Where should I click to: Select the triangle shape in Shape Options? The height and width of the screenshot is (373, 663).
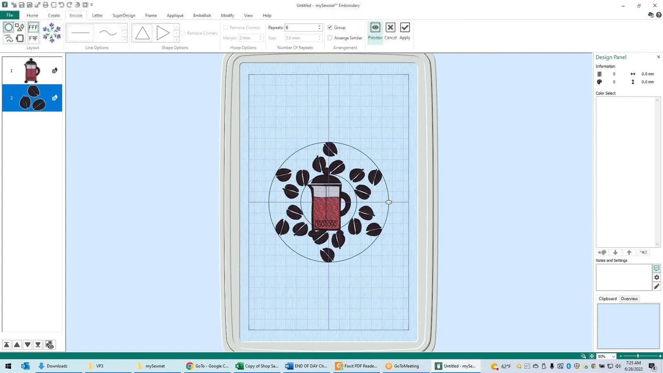(142, 32)
